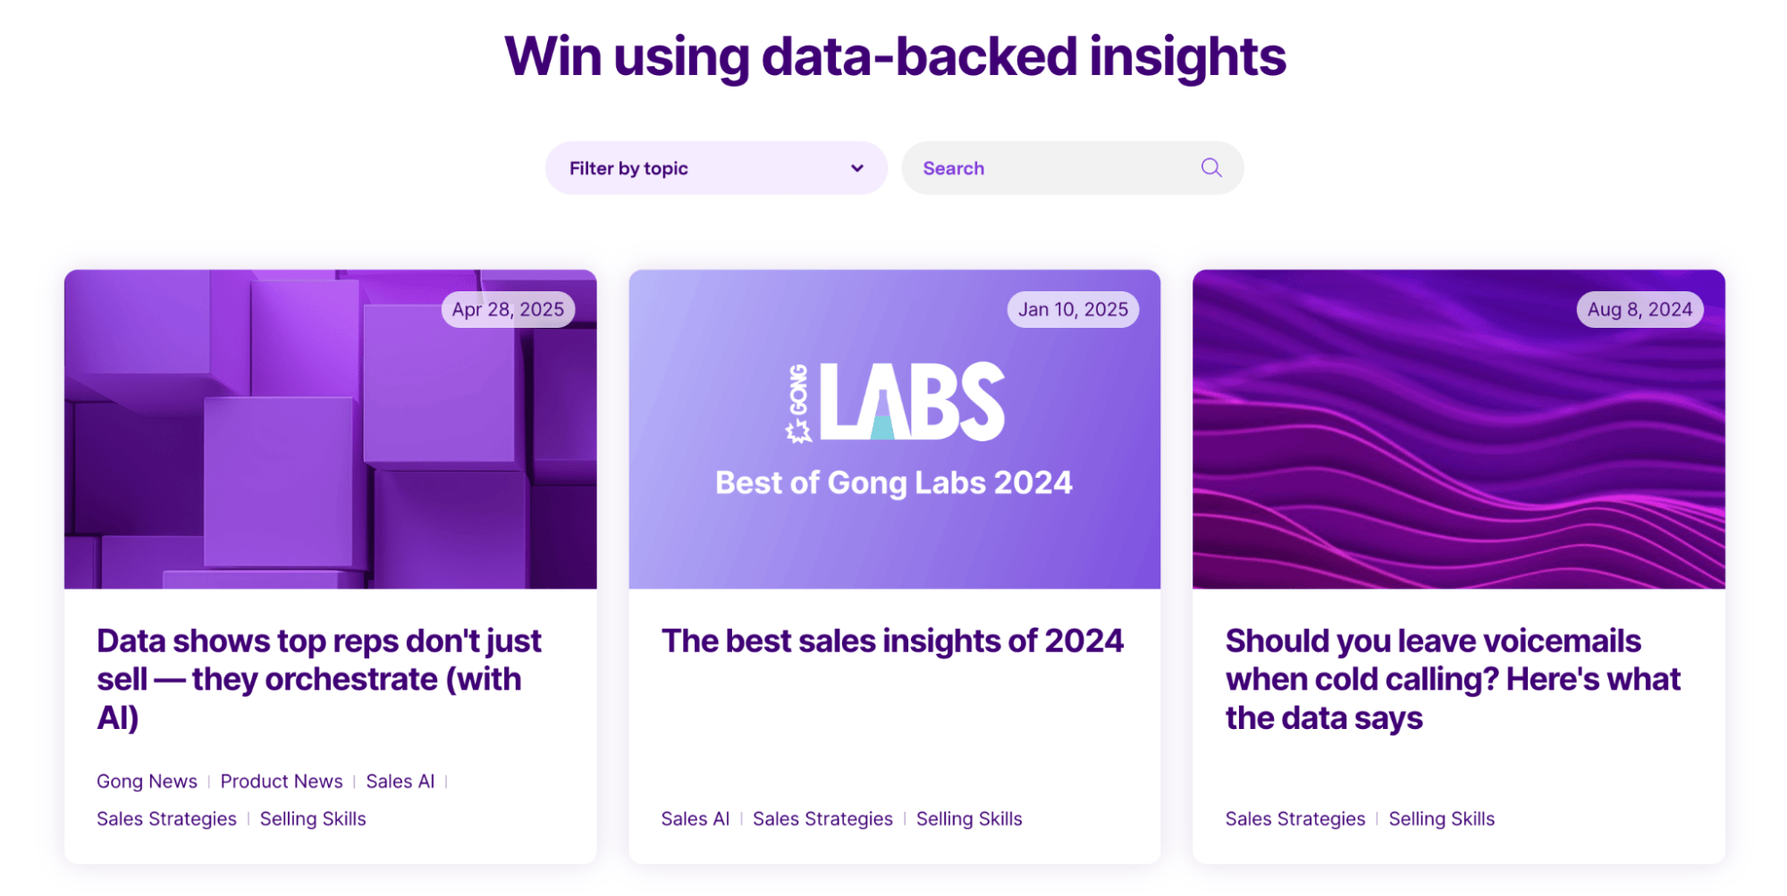Click the search magnifier icon

pos(1211,168)
